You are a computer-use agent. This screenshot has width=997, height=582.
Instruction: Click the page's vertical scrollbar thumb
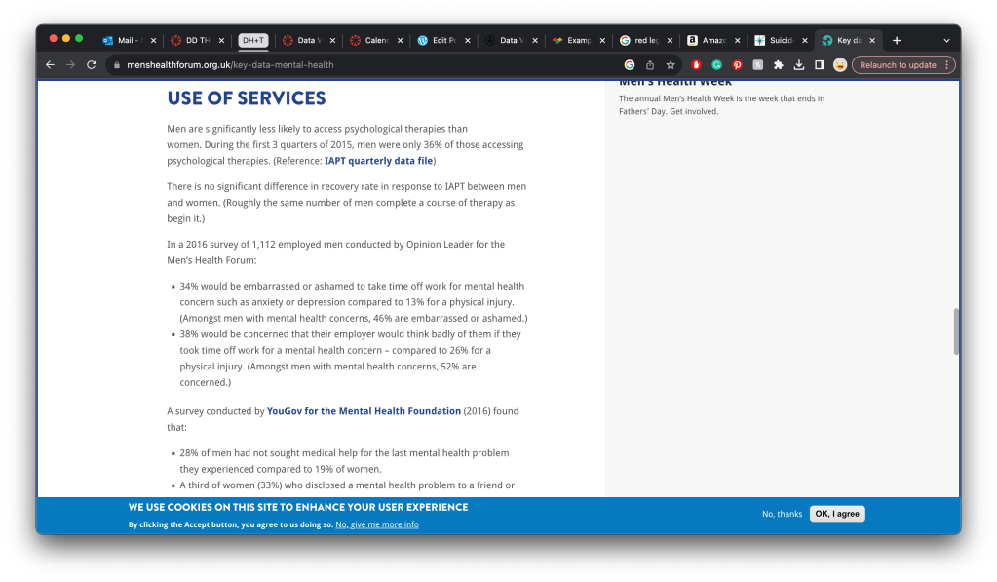(955, 331)
